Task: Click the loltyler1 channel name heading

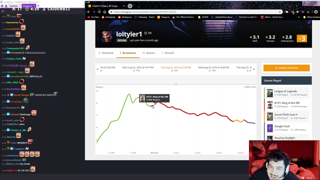Action: pyautogui.click(x=129, y=34)
